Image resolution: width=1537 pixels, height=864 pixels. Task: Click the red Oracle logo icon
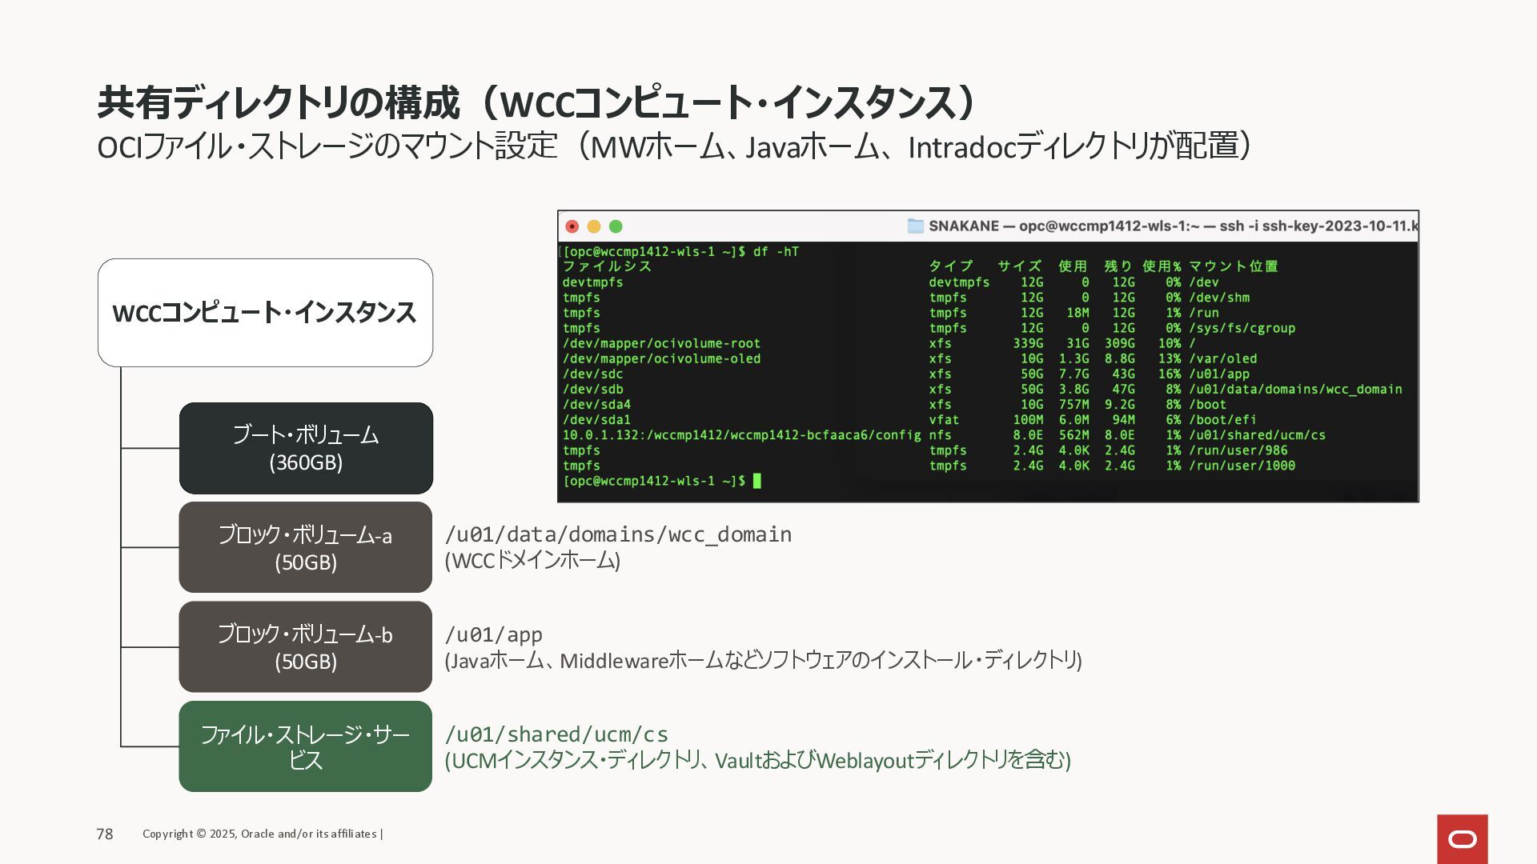1462,838
